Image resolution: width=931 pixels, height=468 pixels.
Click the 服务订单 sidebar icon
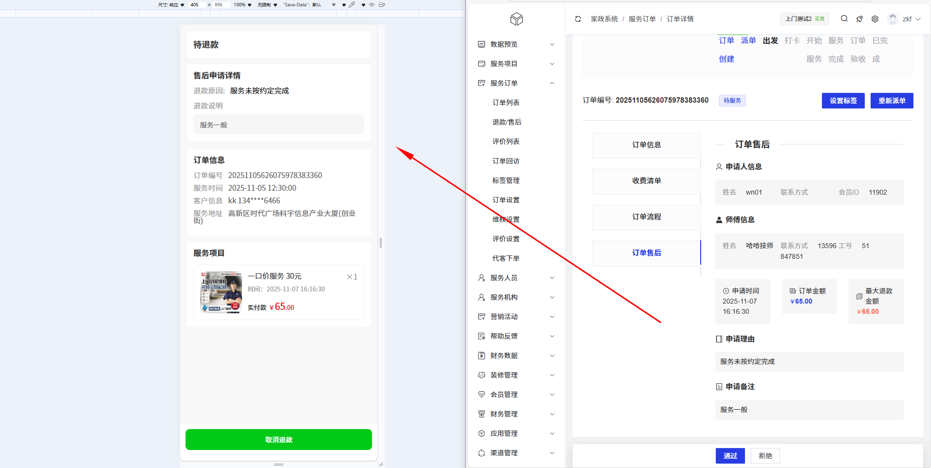coord(482,83)
